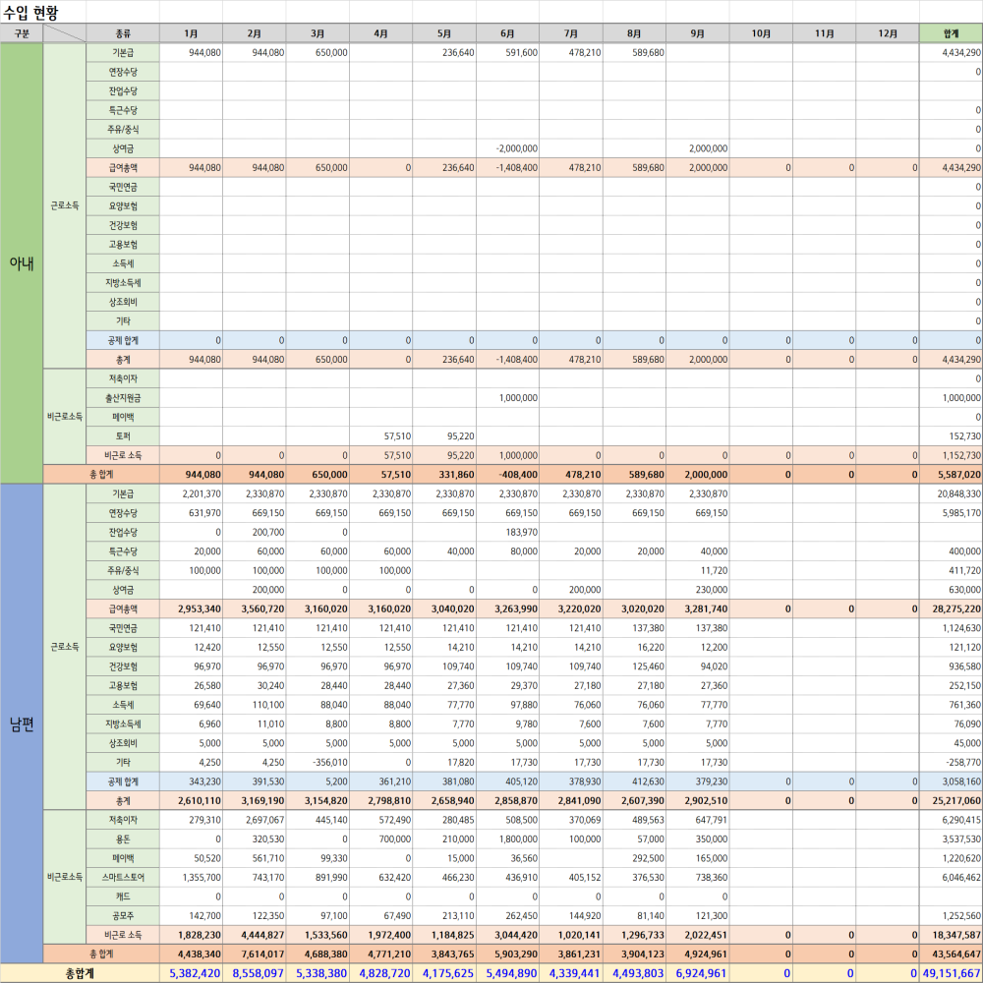983x983 pixels.
Task: Click the wife's total 5,587,020
Action: tap(951, 475)
